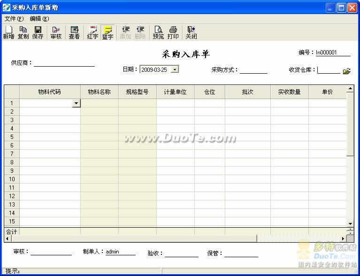The height and width of the screenshot is (276, 360).
Task: Click the 添加 (Add row) toolbar icon
Action: tap(126, 32)
